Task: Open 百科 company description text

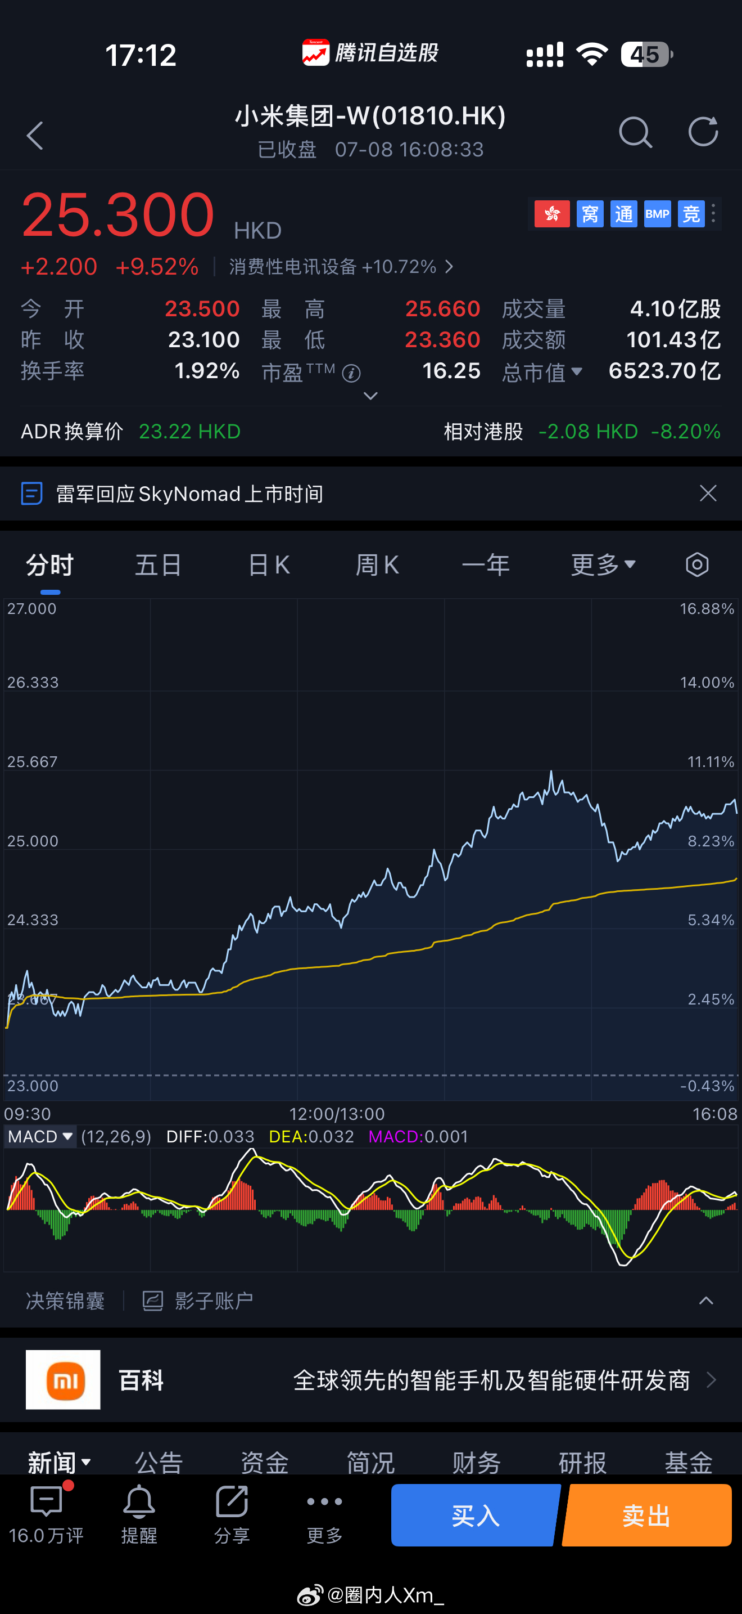Action: point(492,1380)
